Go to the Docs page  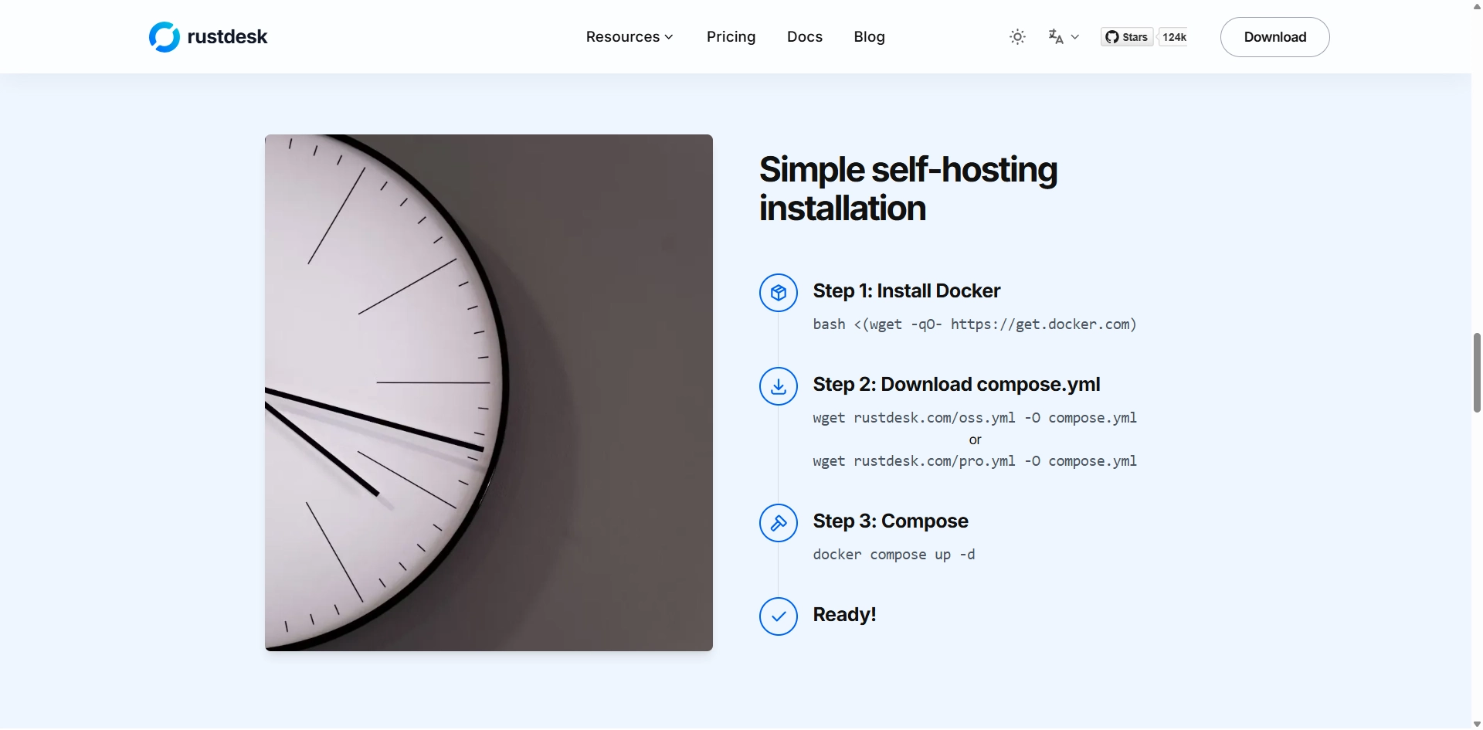(804, 37)
